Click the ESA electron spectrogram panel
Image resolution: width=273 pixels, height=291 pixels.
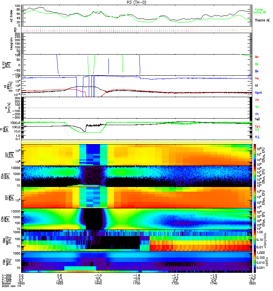click(136, 219)
